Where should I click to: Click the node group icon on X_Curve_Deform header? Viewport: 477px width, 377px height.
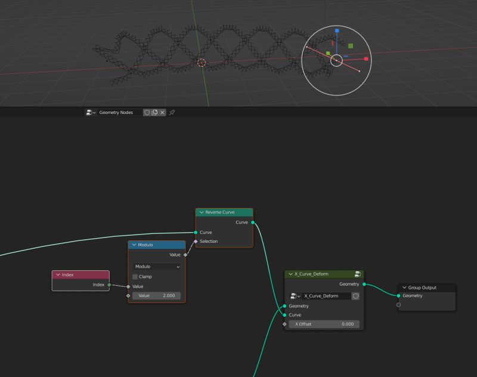tap(358, 274)
